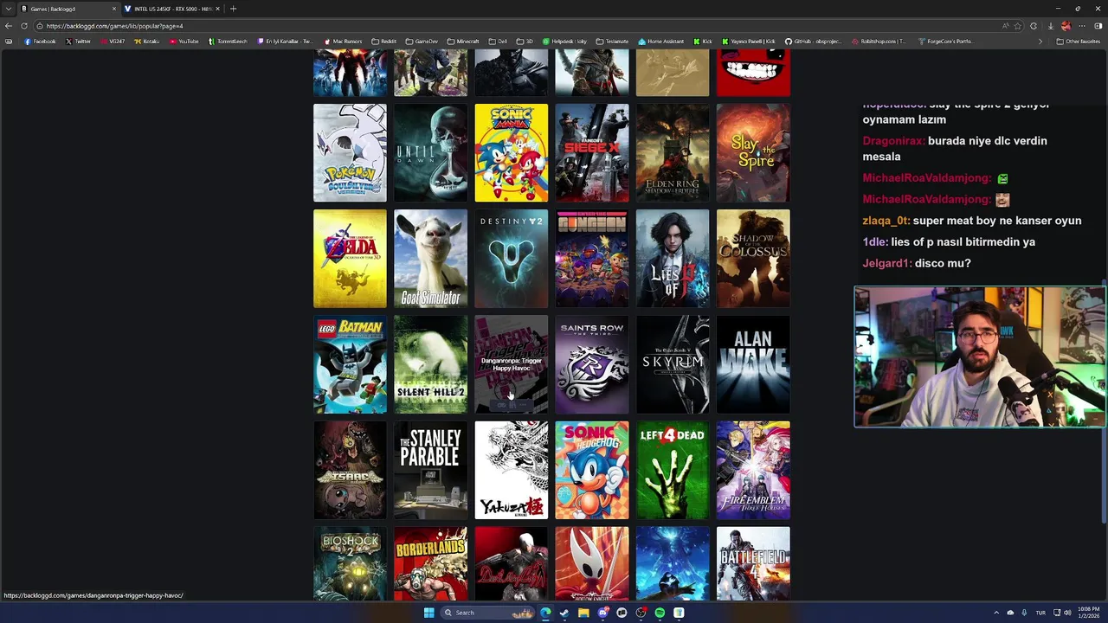Open the Minecraft bookmark folder
The width and height of the screenshot is (1108, 623).
(x=463, y=42)
